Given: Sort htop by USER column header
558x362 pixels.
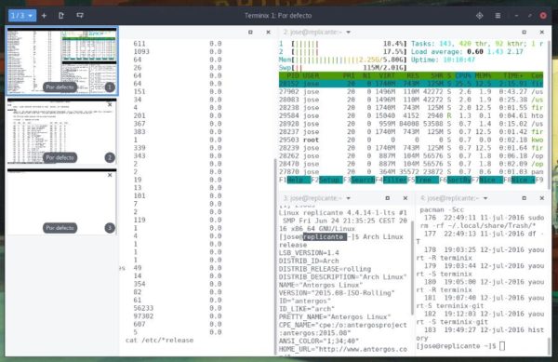Looking at the screenshot, I should [x=311, y=75].
